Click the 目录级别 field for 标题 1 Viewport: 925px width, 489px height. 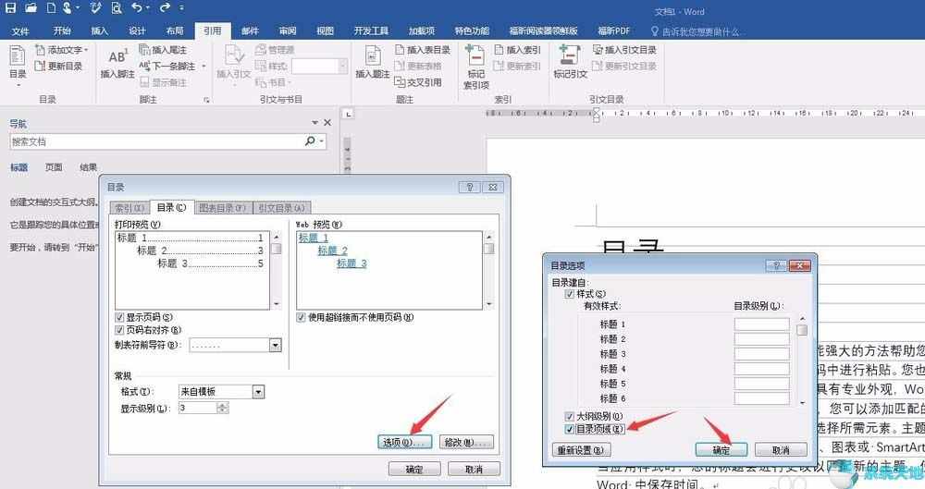click(x=761, y=324)
